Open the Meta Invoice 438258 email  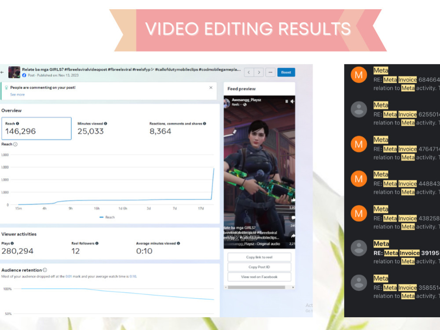point(392,218)
